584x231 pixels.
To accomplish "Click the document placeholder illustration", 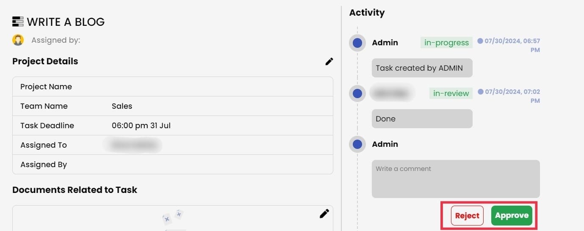I will click(173, 218).
